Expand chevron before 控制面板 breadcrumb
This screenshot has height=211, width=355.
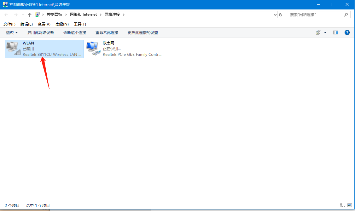pos(43,15)
